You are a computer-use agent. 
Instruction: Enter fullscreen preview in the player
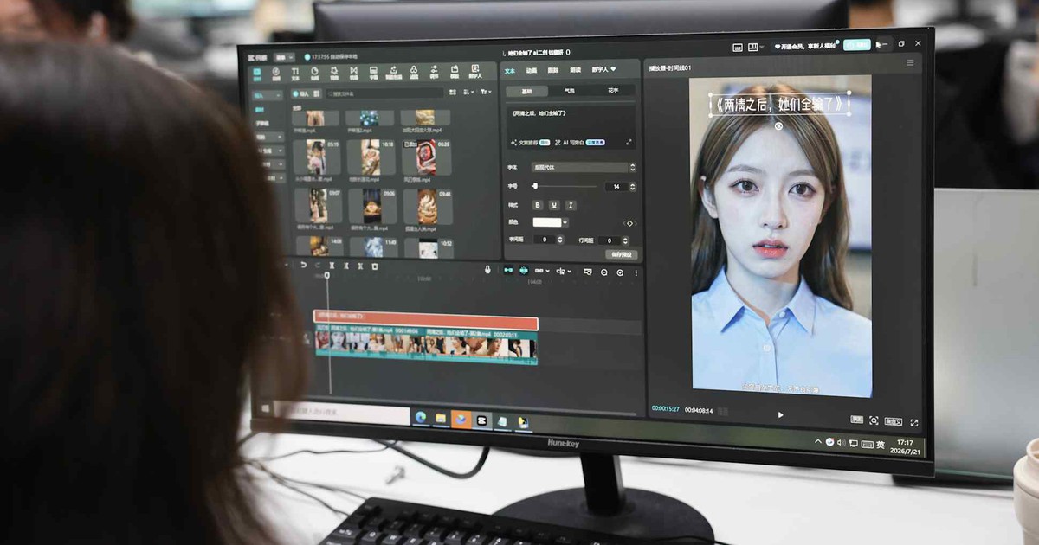click(x=914, y=422)
